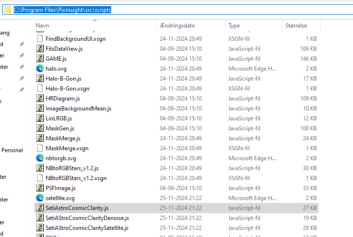The image size is (353, 237).
Task: Select the satellite.svg Edge icon
Action: [40, 198]
